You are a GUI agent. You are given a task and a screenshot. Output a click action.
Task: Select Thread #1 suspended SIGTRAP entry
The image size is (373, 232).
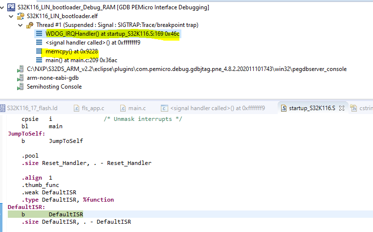117,25
